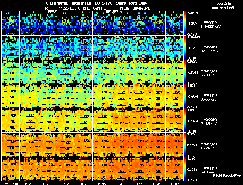
Task: Click the 10:51 time axis label
Action: (x=120, y=183)
